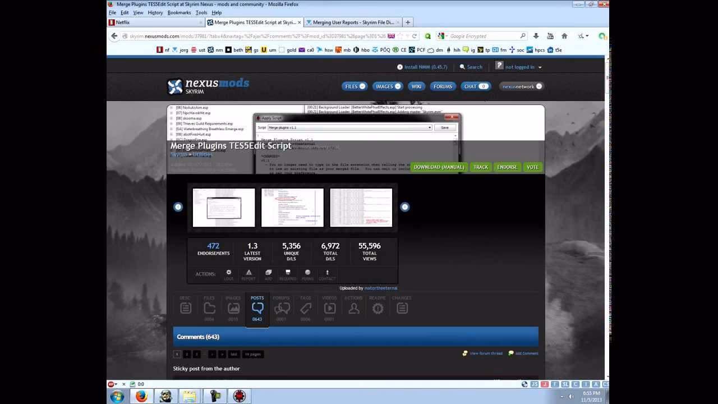This screenshot has height=404, width=718.
Task: Open the View menu
Action: 138,12
